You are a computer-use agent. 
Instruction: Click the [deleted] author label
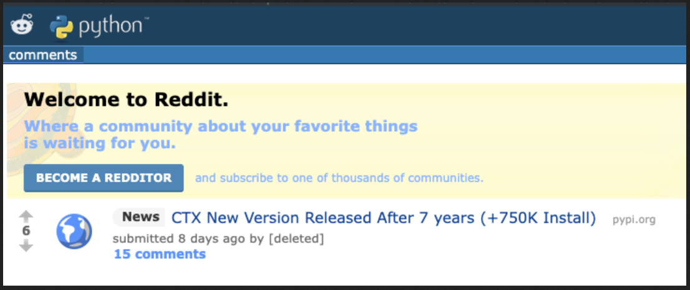[x=299, y=239]
